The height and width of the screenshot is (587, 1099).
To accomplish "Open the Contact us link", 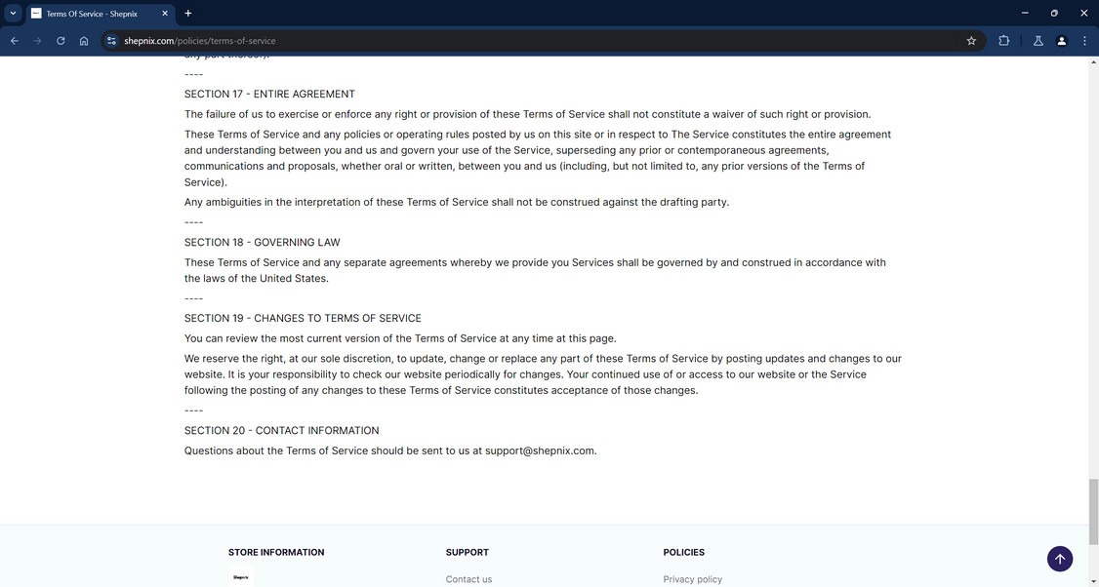I will point(468,579).
